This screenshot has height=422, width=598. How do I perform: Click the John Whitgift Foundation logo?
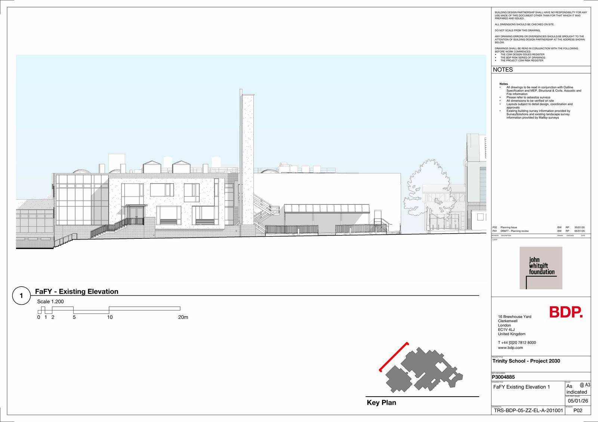tap(541, 268)
